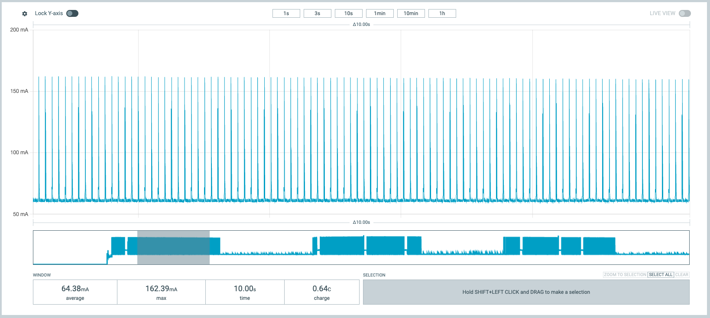This screenshot has width=710, height=318.
Task: Toggle the Lock Y-axis switch
Action: click(x=72, y=13)
